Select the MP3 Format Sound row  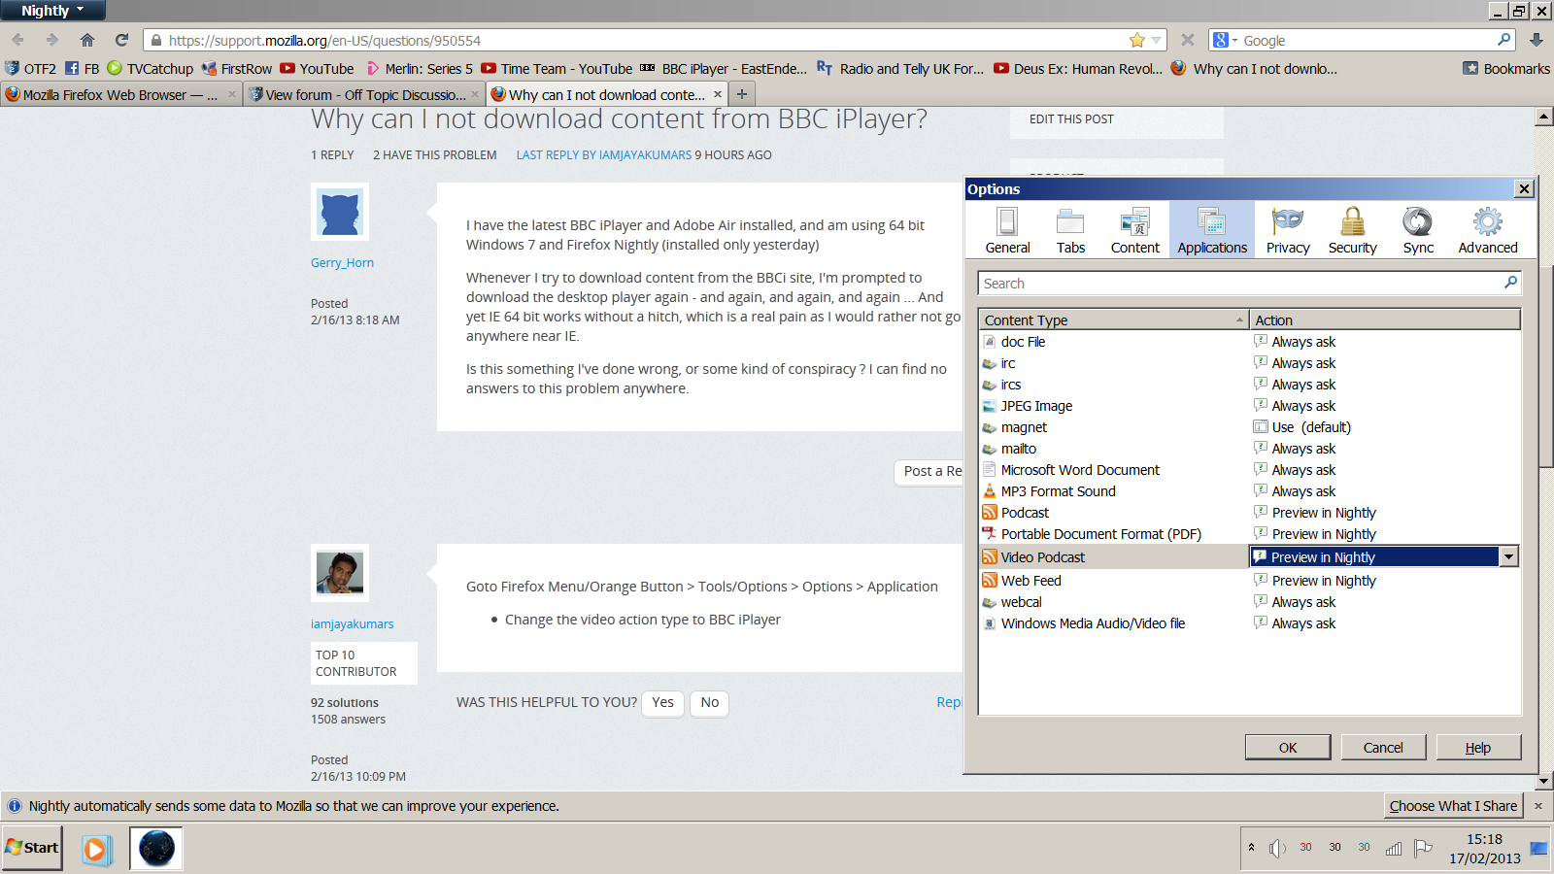(1249, 491)
